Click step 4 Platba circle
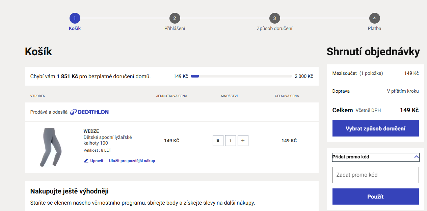The width and height of the screenshot is (427, 211). 374,18
